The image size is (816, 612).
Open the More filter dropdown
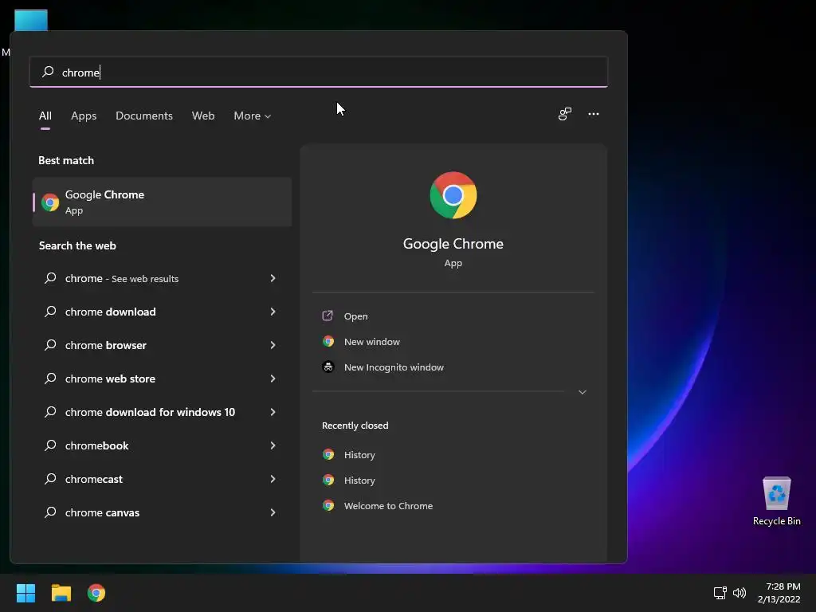coord(253,116)
